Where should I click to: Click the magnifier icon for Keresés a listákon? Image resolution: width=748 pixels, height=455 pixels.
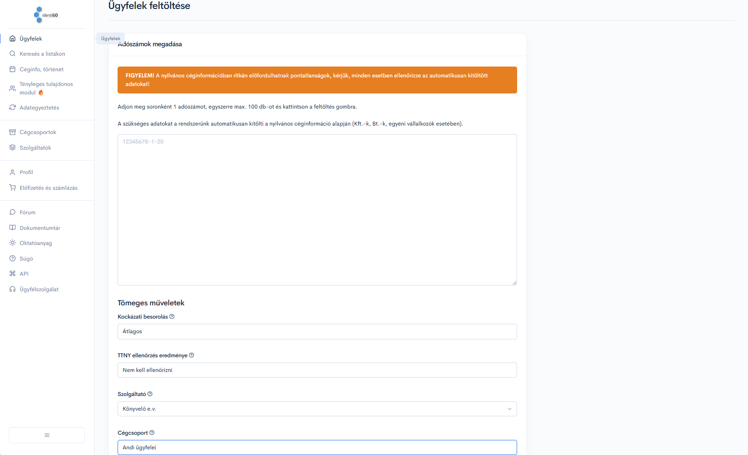pyautogui.click(x=13, y=54)
